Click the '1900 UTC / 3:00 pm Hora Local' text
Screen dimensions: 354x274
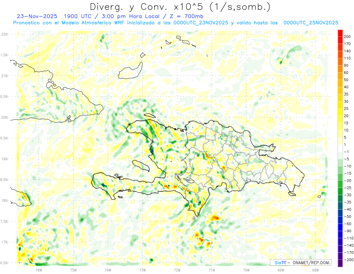114,16
